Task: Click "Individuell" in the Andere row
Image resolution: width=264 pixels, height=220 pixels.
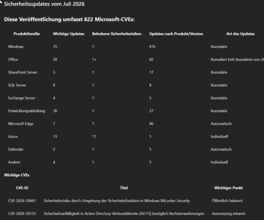Action: tap(220, 162)
